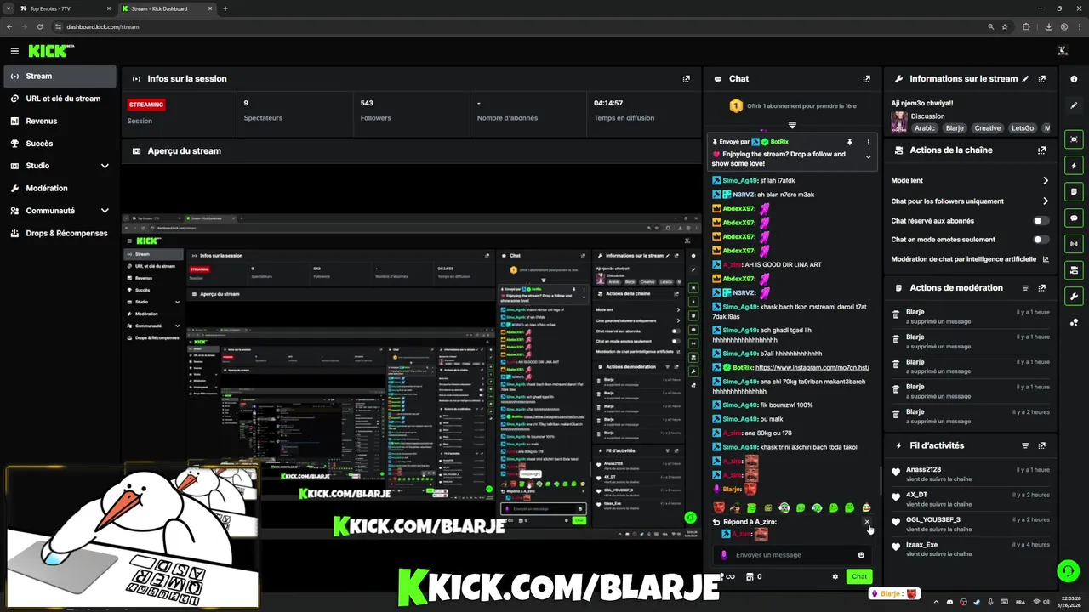The height and width of the screenshot is (612, 1089).
Task: Edit stream info with the pencil icon
Action: click(x=1025, y=78)
